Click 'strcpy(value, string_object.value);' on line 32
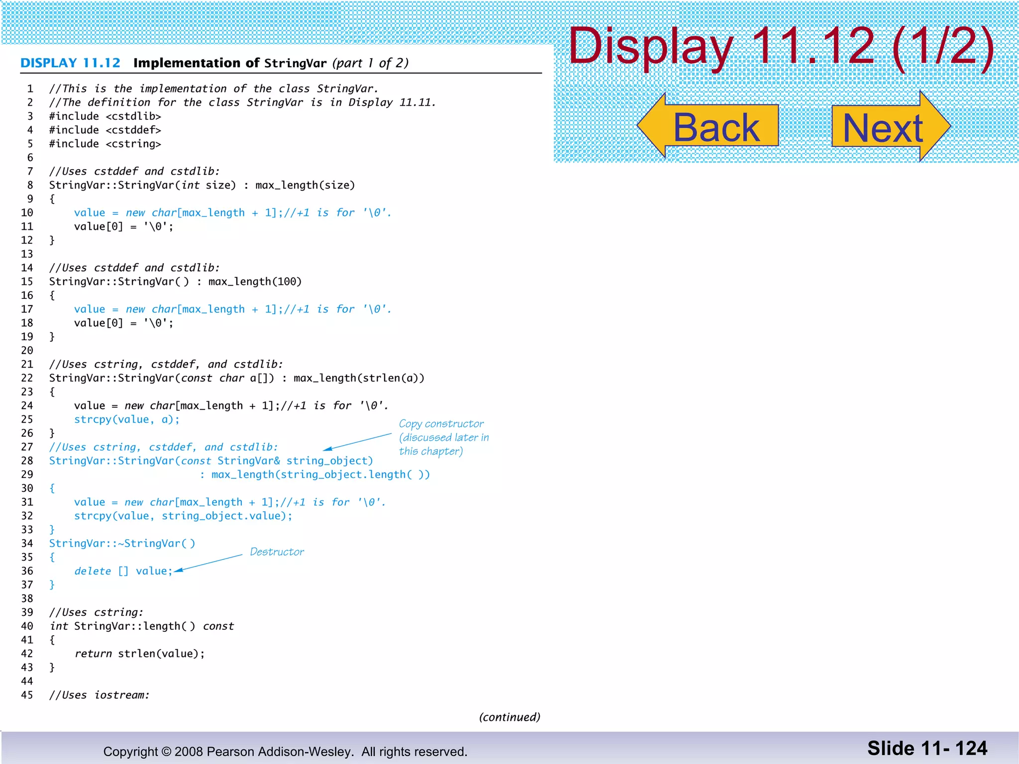Screen dimensions: 1019x764 coord(183,516)
